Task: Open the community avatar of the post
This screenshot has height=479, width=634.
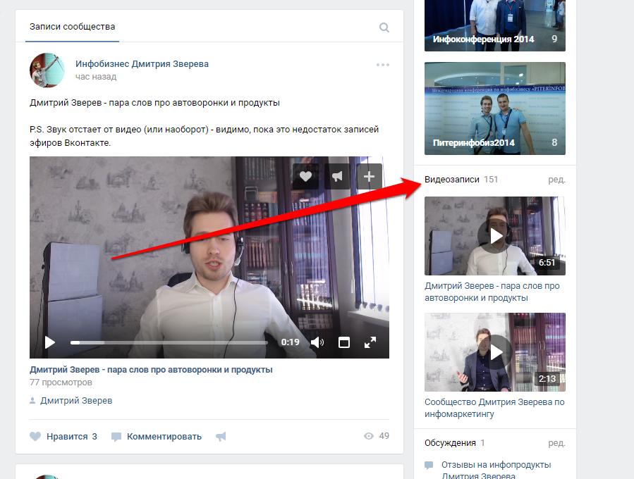Action: 47,70
